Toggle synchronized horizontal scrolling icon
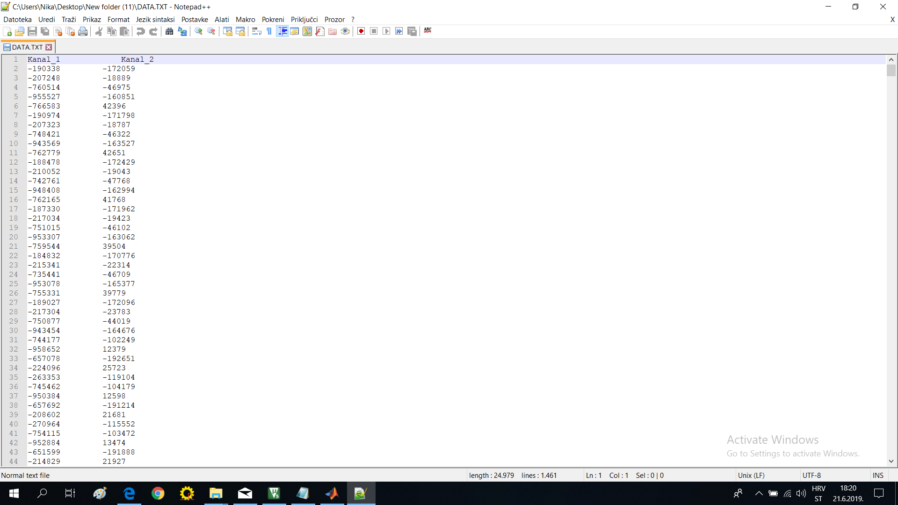This screenshot has height=505, width=898. click(240, 31)
